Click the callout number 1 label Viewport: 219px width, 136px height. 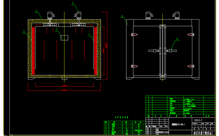89,34
